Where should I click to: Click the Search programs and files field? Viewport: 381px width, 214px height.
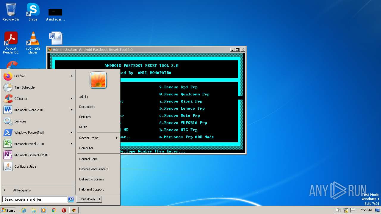click(35, 199)
